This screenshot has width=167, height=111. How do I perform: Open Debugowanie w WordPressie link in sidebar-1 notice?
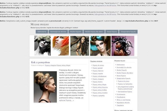(105, 6)
